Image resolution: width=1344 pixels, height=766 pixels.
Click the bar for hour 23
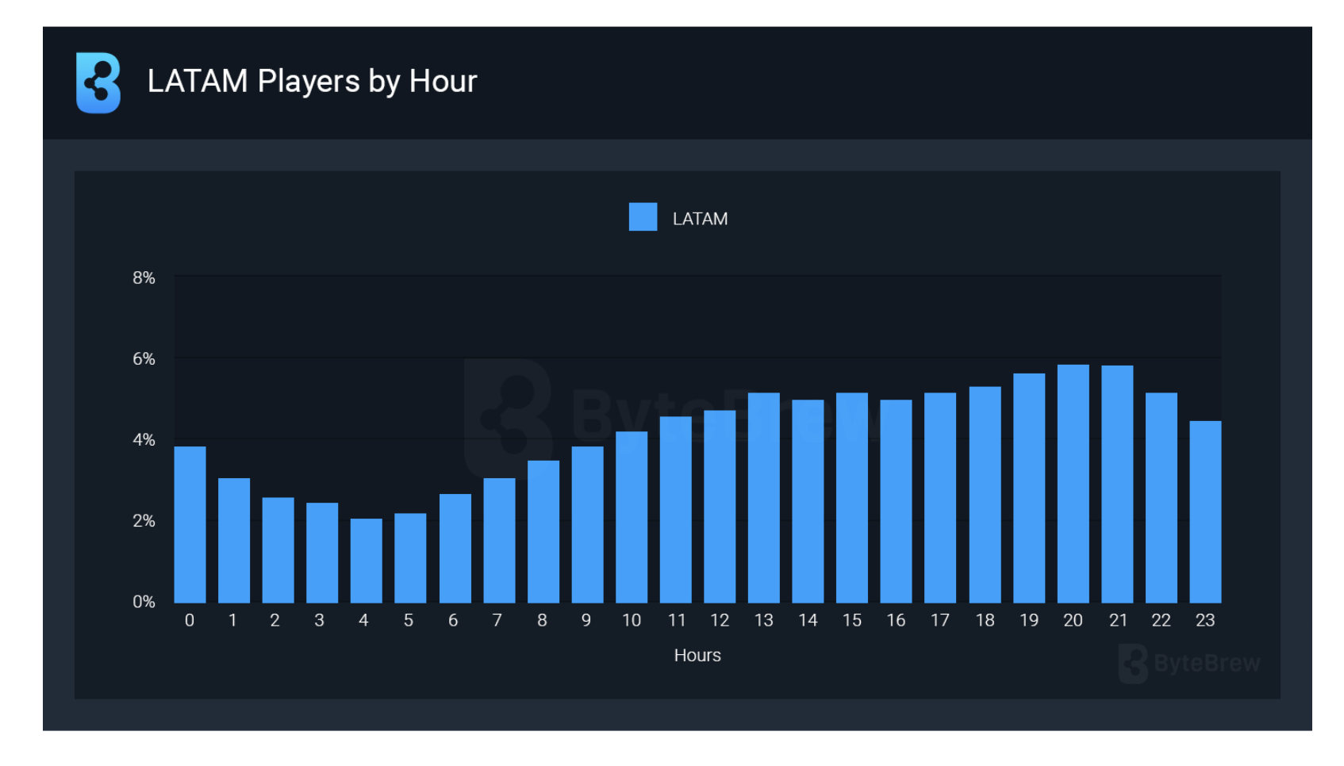coord(1205,512)
